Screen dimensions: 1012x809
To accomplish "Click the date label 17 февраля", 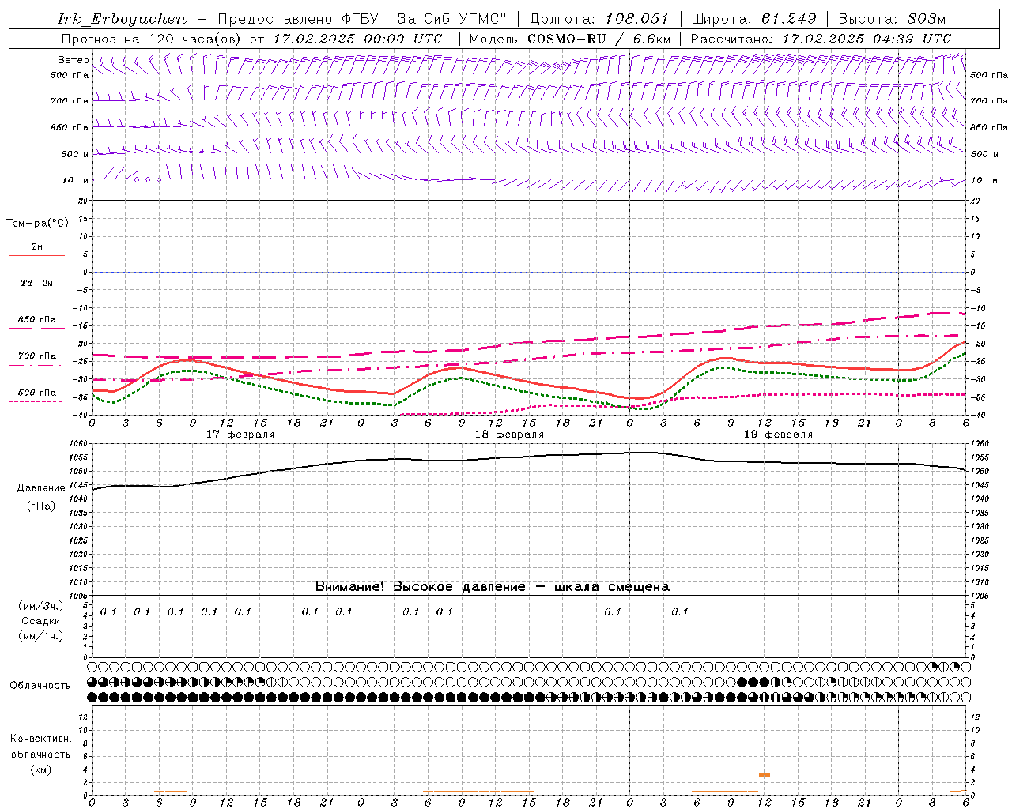I will point(240,435).
